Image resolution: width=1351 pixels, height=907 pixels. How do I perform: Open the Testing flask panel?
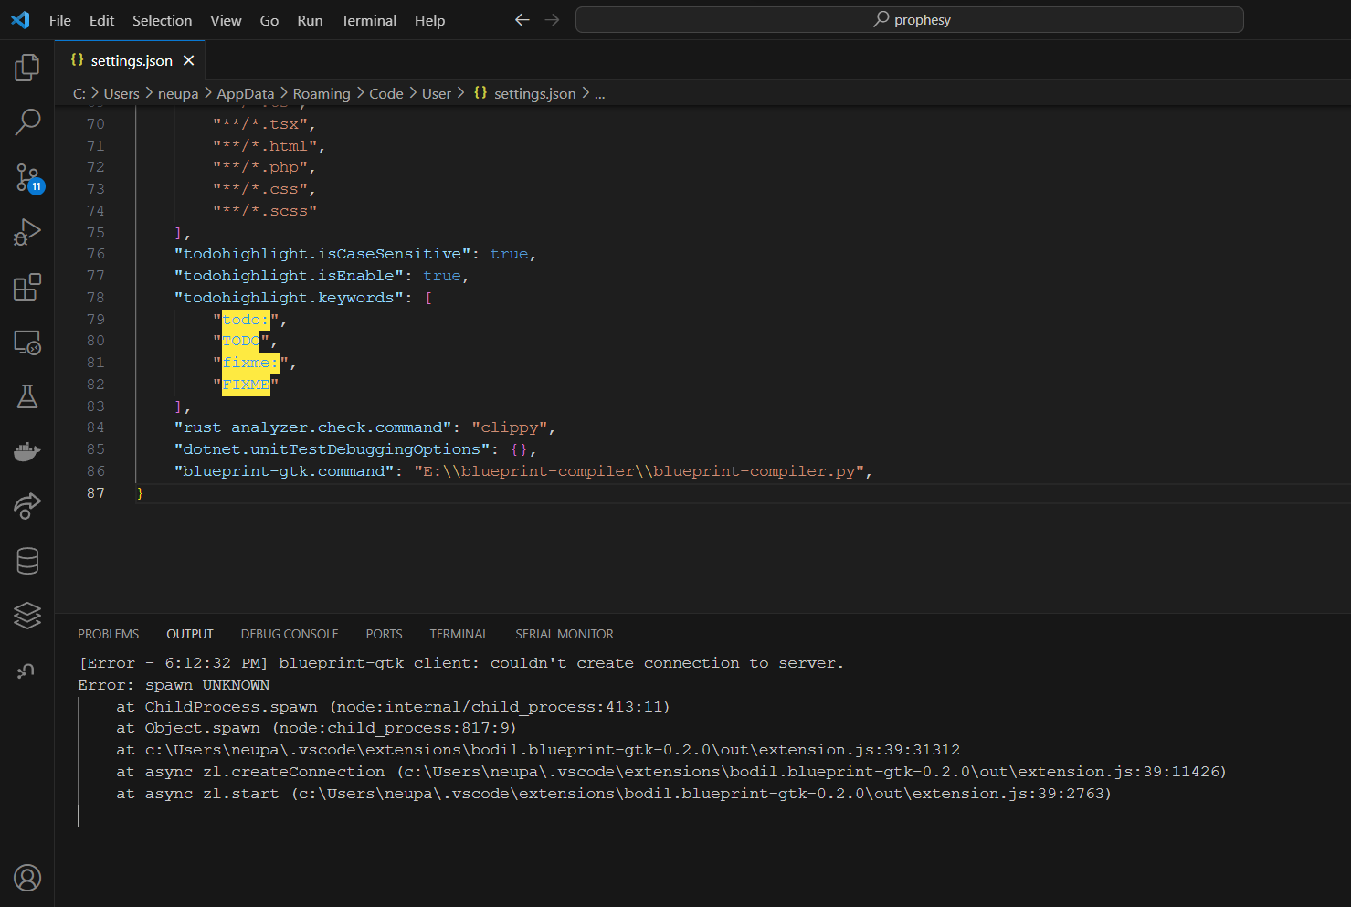(26, 396)
